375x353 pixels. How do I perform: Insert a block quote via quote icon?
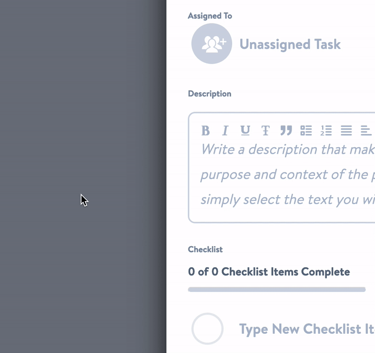pyautogui.click(x=286, y=131)
